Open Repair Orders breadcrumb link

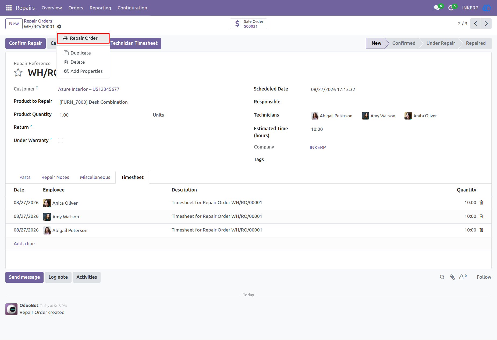click(38, 21)
